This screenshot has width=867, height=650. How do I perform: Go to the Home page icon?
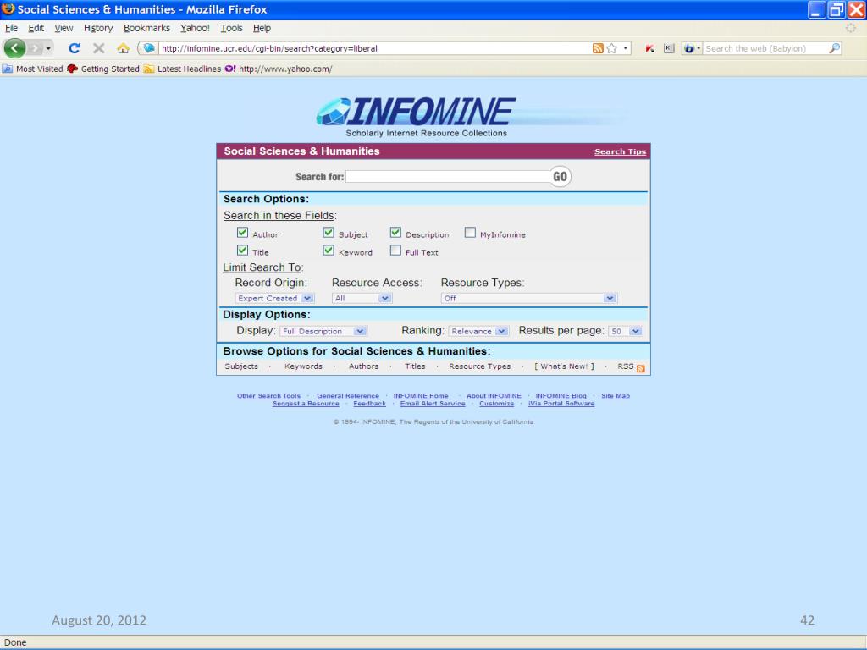pyautogui.click(x=123, y=48)
